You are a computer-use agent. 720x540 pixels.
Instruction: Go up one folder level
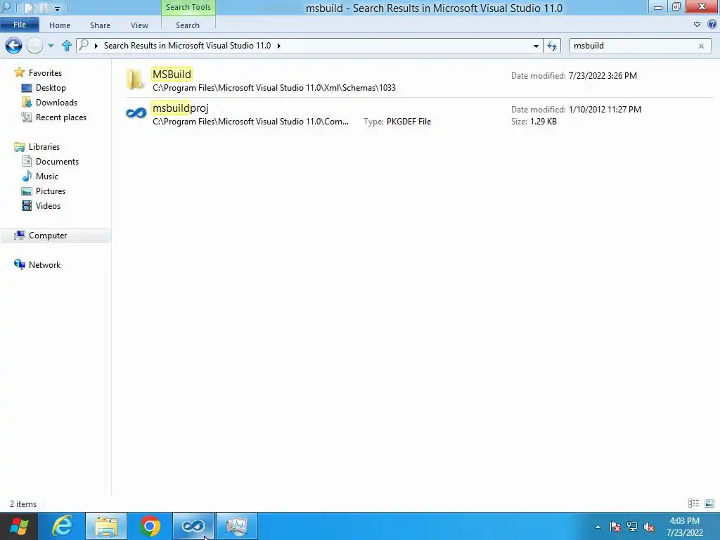[x=67, y=46]
